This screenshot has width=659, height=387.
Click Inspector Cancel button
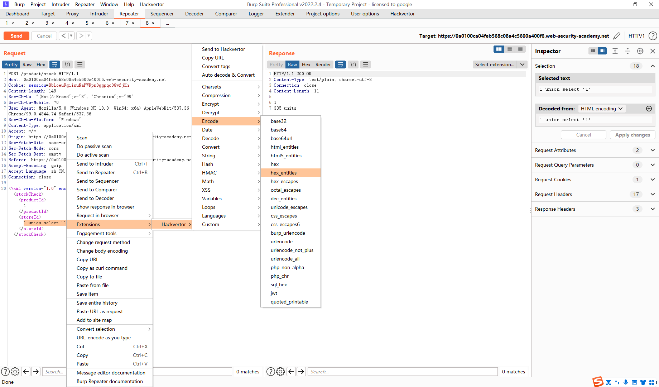[583, 135]
